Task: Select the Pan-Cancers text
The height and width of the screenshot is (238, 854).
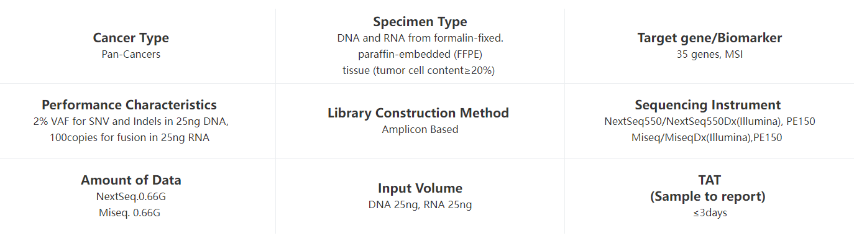Action: click(x=131, y=54)
